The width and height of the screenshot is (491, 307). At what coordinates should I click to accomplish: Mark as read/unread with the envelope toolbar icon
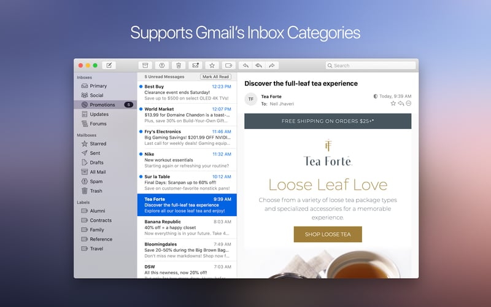(x=195, y=66)
